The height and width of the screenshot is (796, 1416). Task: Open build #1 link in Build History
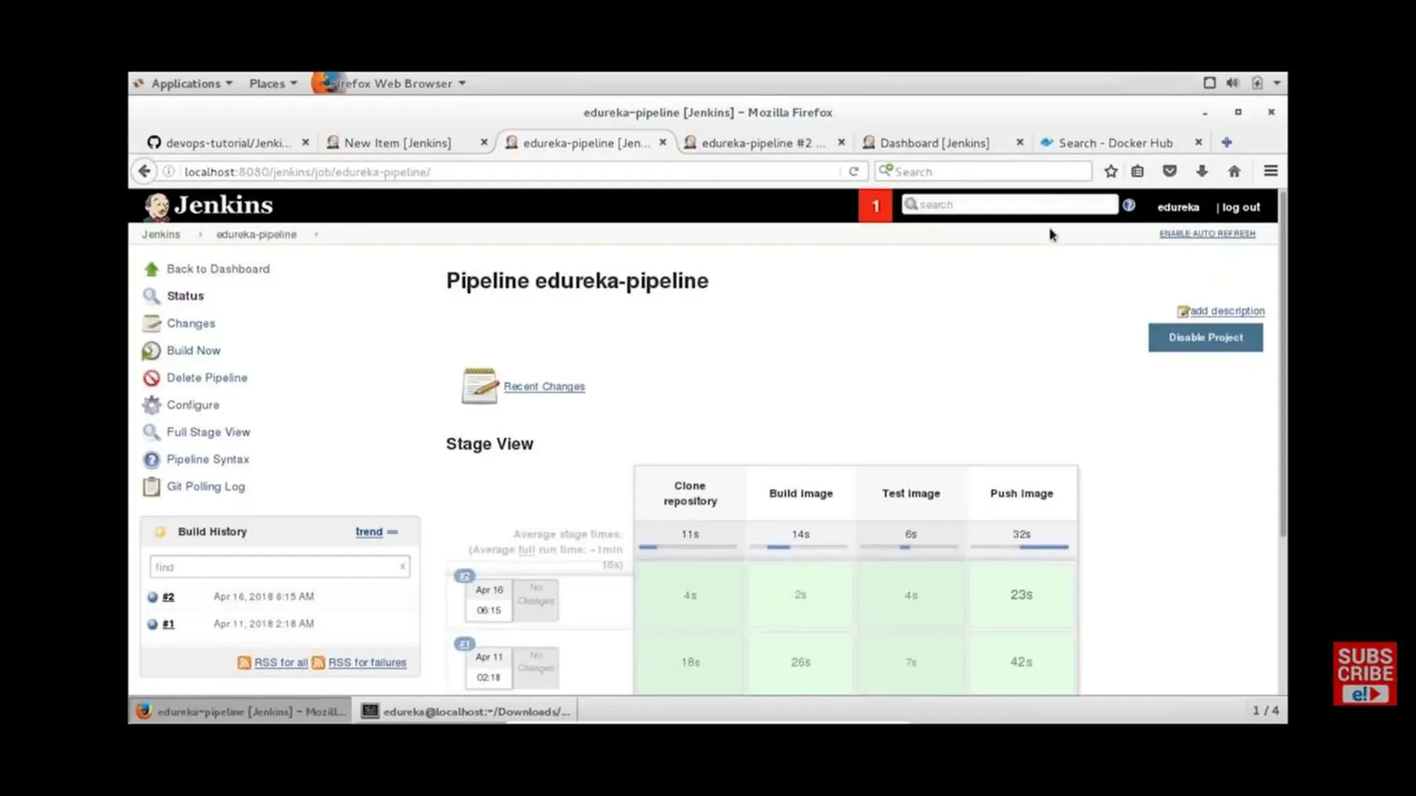click(x=168, y=624)
